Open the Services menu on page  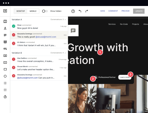pos(112,24)
